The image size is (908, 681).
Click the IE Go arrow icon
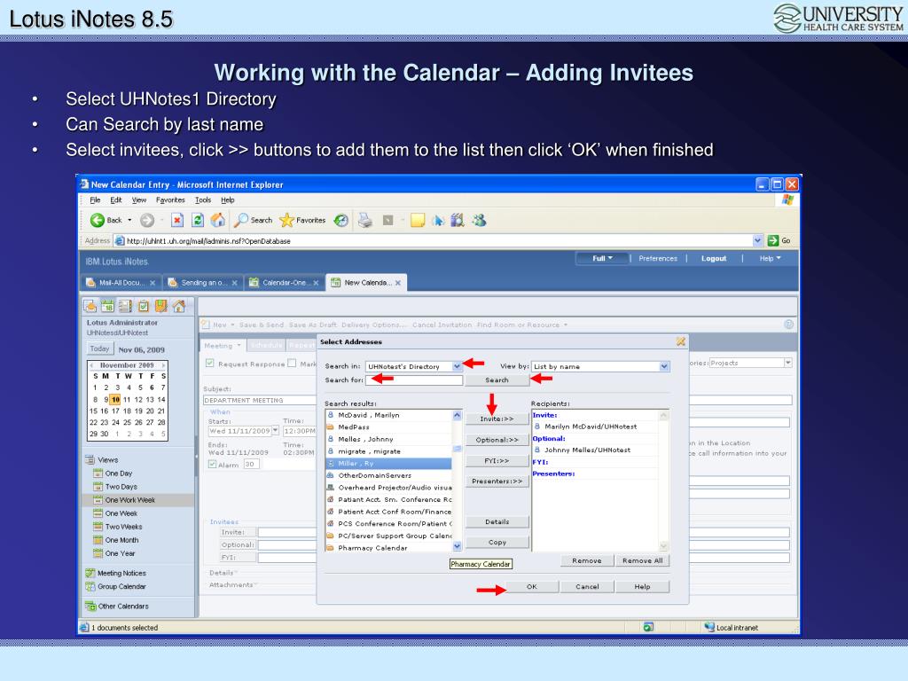pos(772,240)
